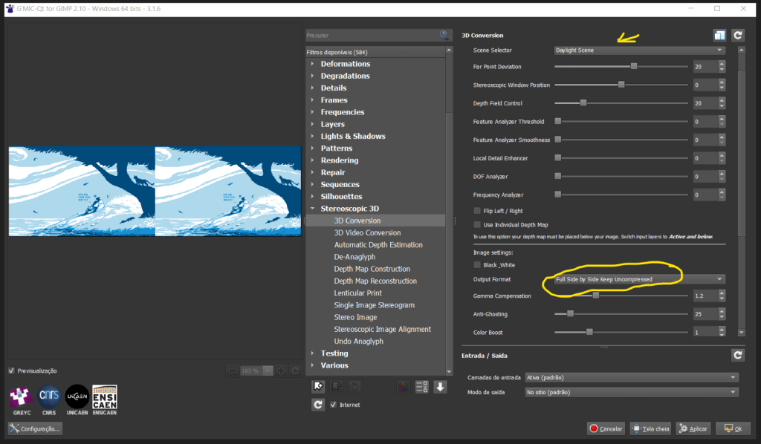This screenshot has height=444, width=761.
Task: Open the filter list display settings icon
Action: (x=421, y=387)
